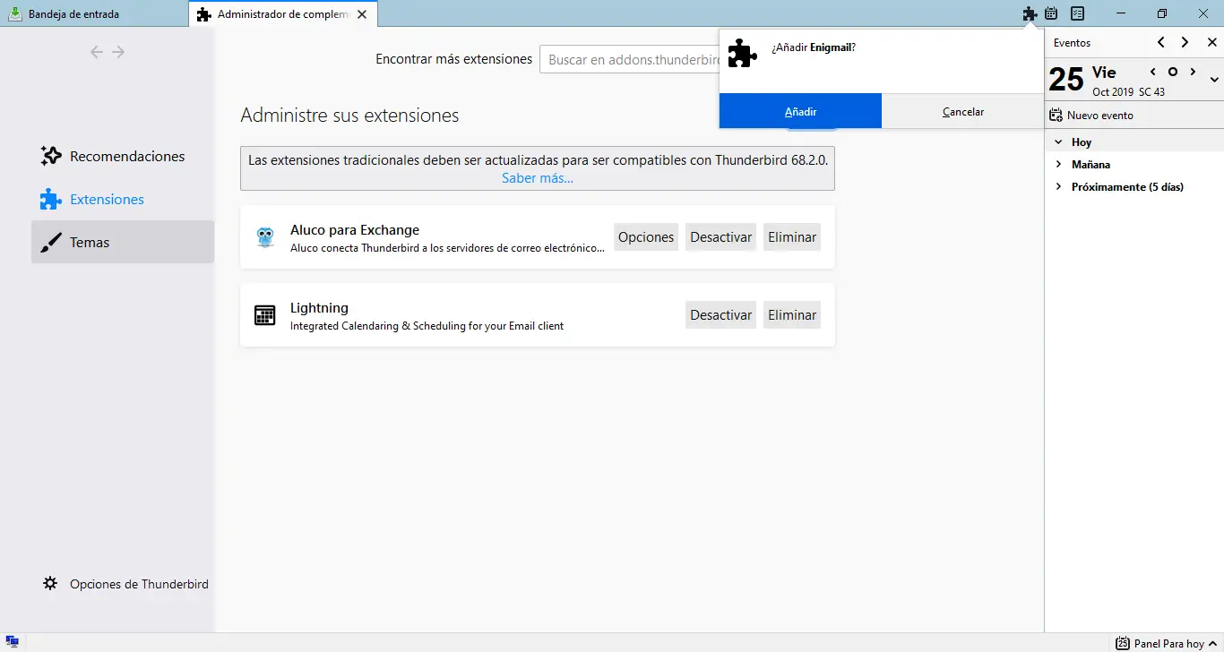This screenshot has width=1224, height=652.
Task: Open Temas category in sidebar
Action: point(123,242)
